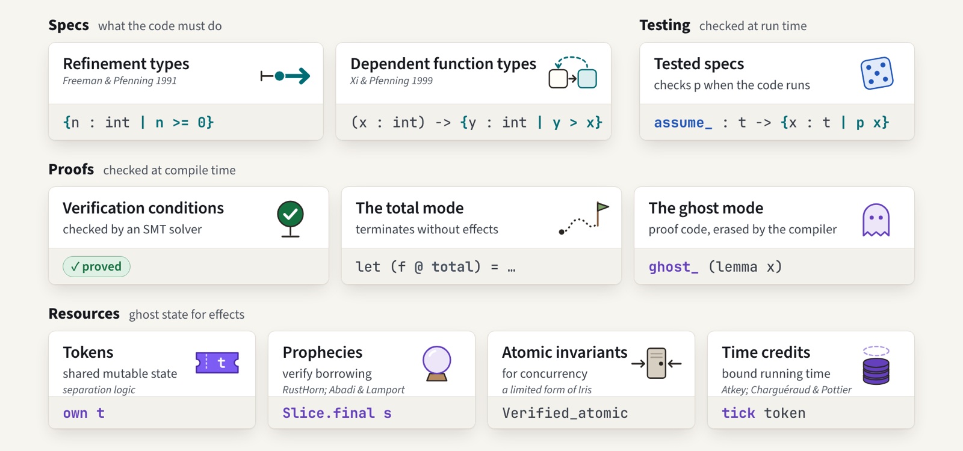This screenshot has width=963, height=451.
Task: Click the Verification conditions checkmark icon
Action: coord(290,219)
